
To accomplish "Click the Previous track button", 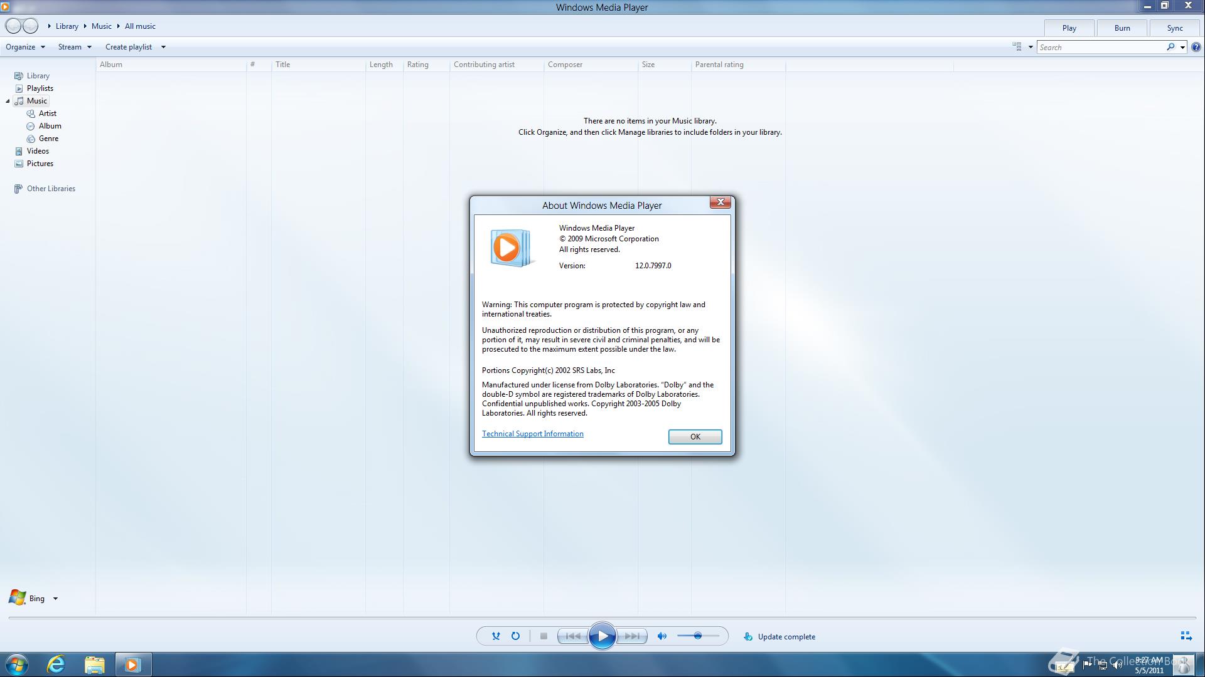I will click(573, 636).
